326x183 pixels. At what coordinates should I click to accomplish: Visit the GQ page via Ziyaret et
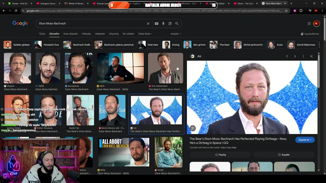pyautogui.click(x=305, y=140)
